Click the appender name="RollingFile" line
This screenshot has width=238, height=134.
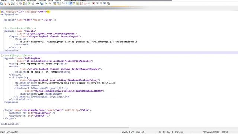point(22,58)
